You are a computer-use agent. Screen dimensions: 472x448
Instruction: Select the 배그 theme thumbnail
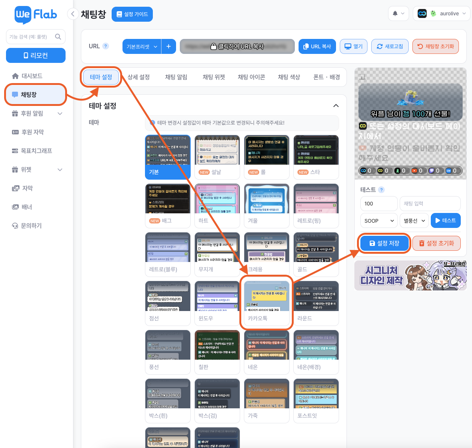click(168, 206)
